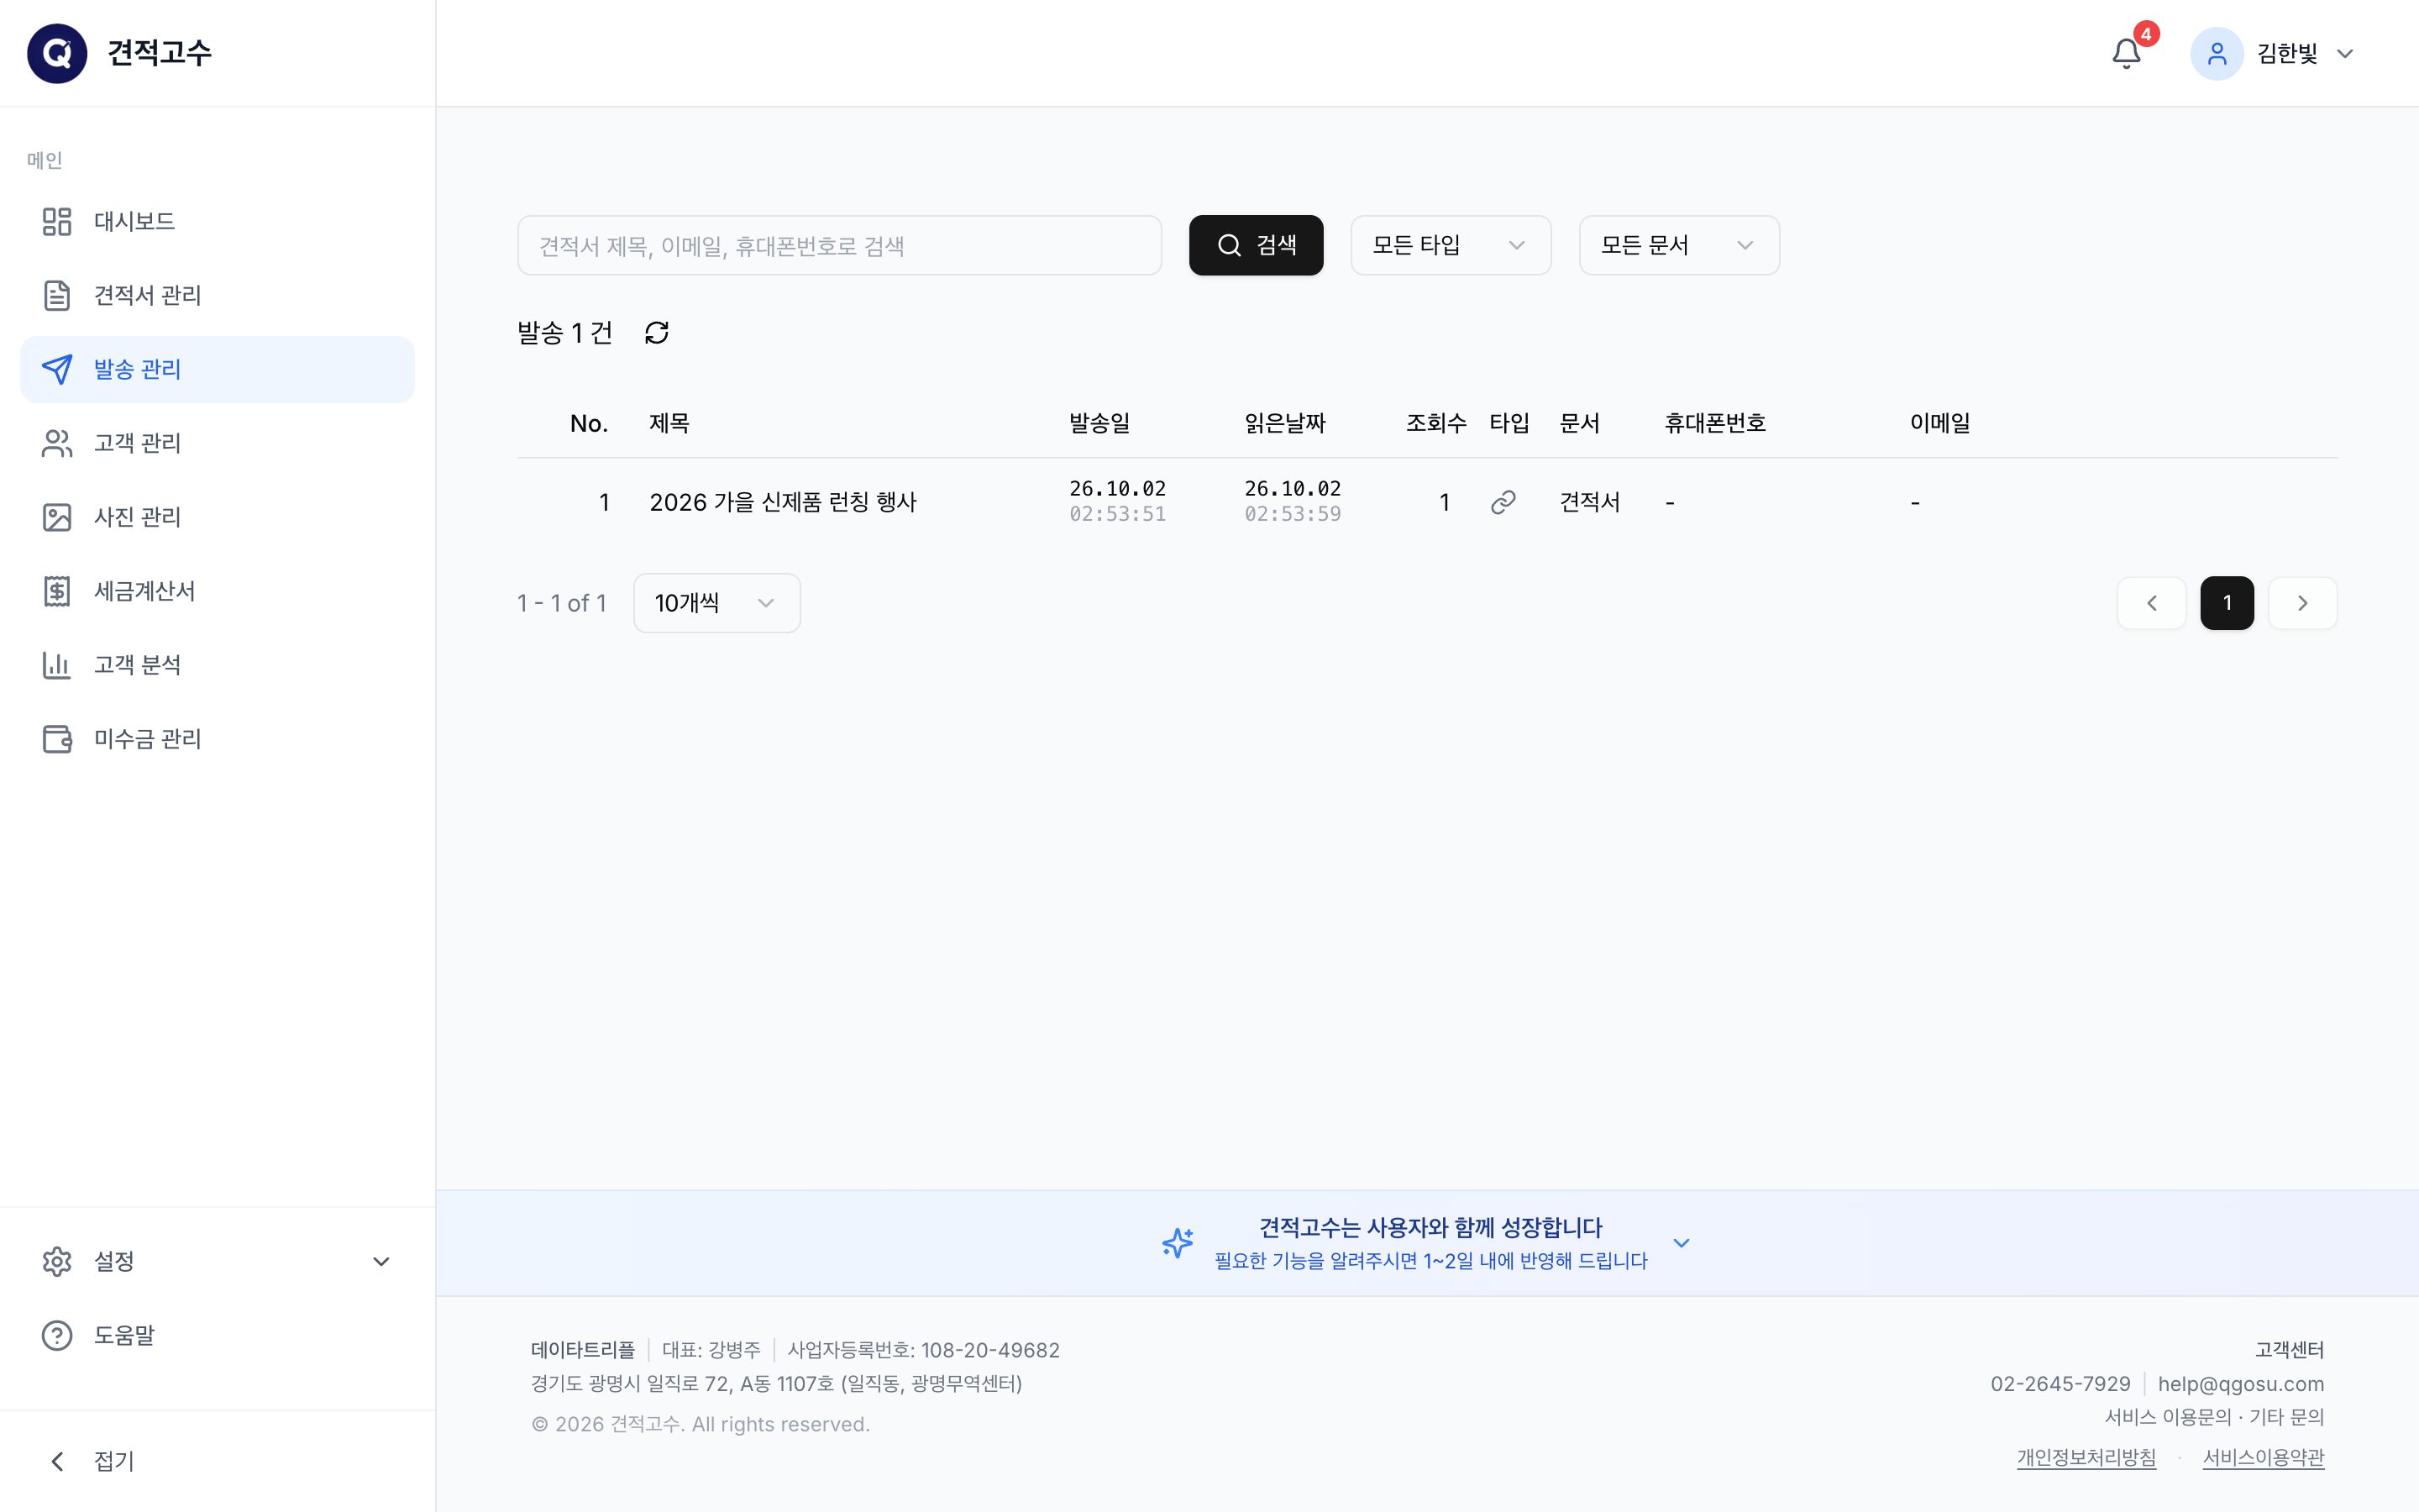Click the 휴대폰번호 column header
The height and width of the screenshot is (1512, 2419).
pos(1714,423)
